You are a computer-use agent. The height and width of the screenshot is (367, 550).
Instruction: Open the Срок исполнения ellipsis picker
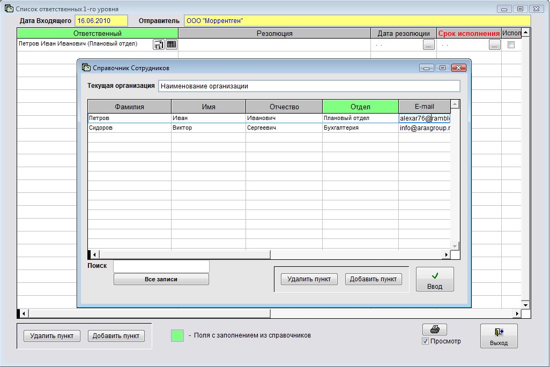click(x=494, y=45)
